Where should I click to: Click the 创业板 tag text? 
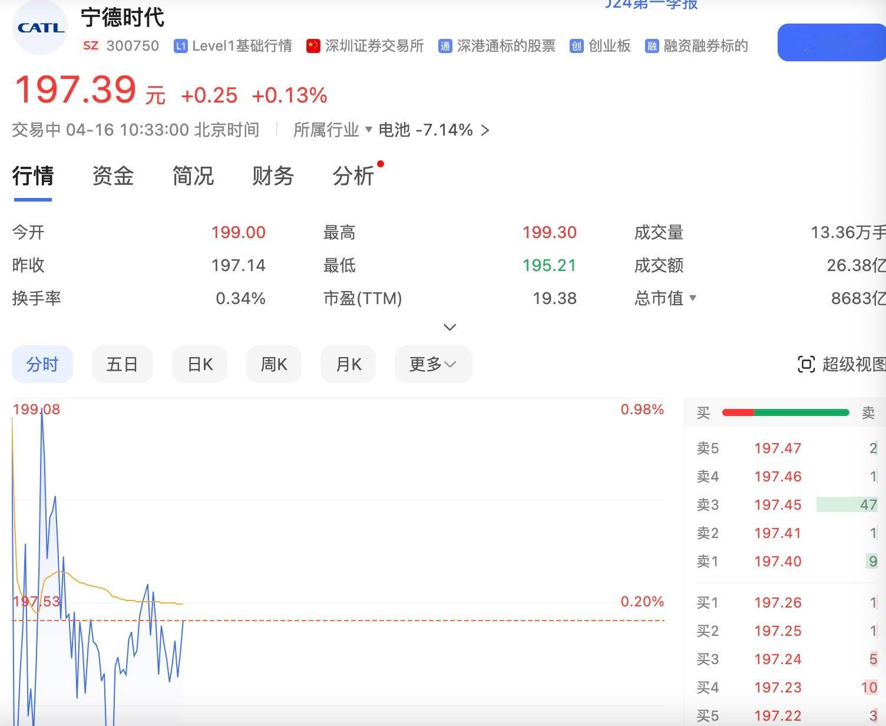click(610, 46)
